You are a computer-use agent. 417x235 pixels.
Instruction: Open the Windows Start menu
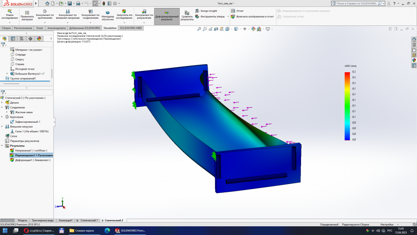point(5,230)
